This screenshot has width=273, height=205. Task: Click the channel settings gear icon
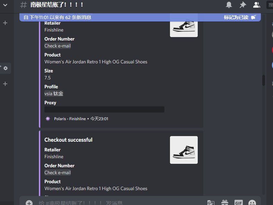click(x=6, y=68)
